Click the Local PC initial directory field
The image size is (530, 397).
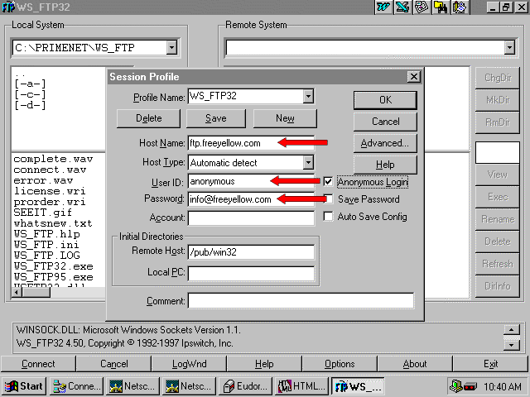[251, 273]
